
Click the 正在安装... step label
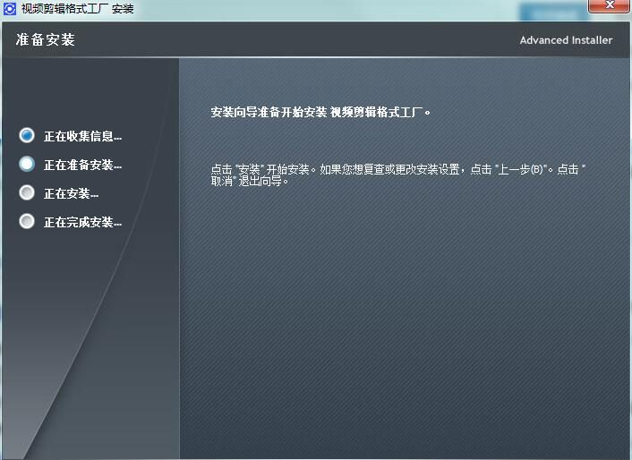71,193
